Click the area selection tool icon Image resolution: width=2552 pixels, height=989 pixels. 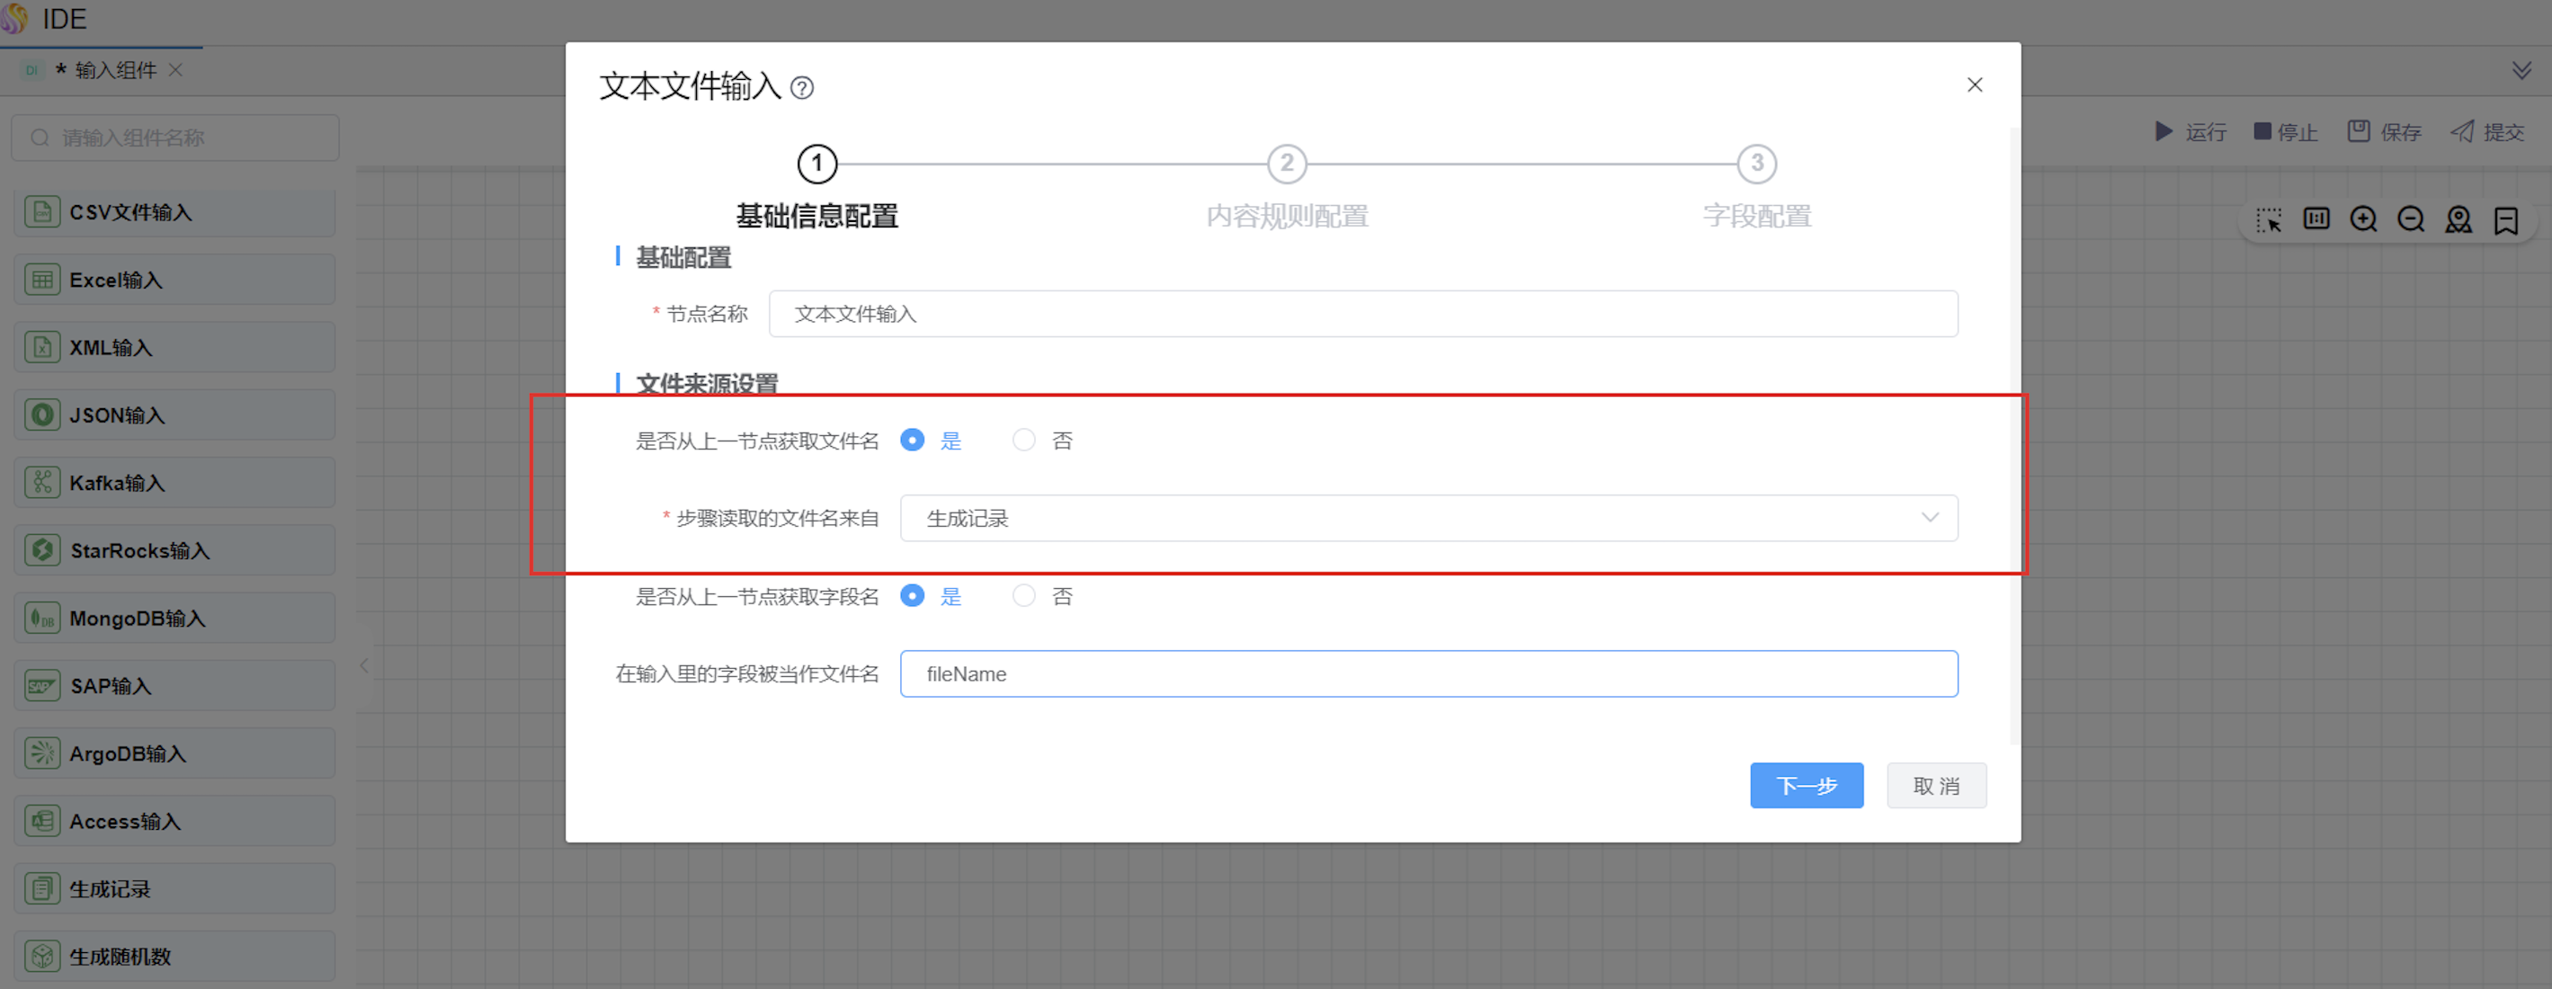[2269, 219]
